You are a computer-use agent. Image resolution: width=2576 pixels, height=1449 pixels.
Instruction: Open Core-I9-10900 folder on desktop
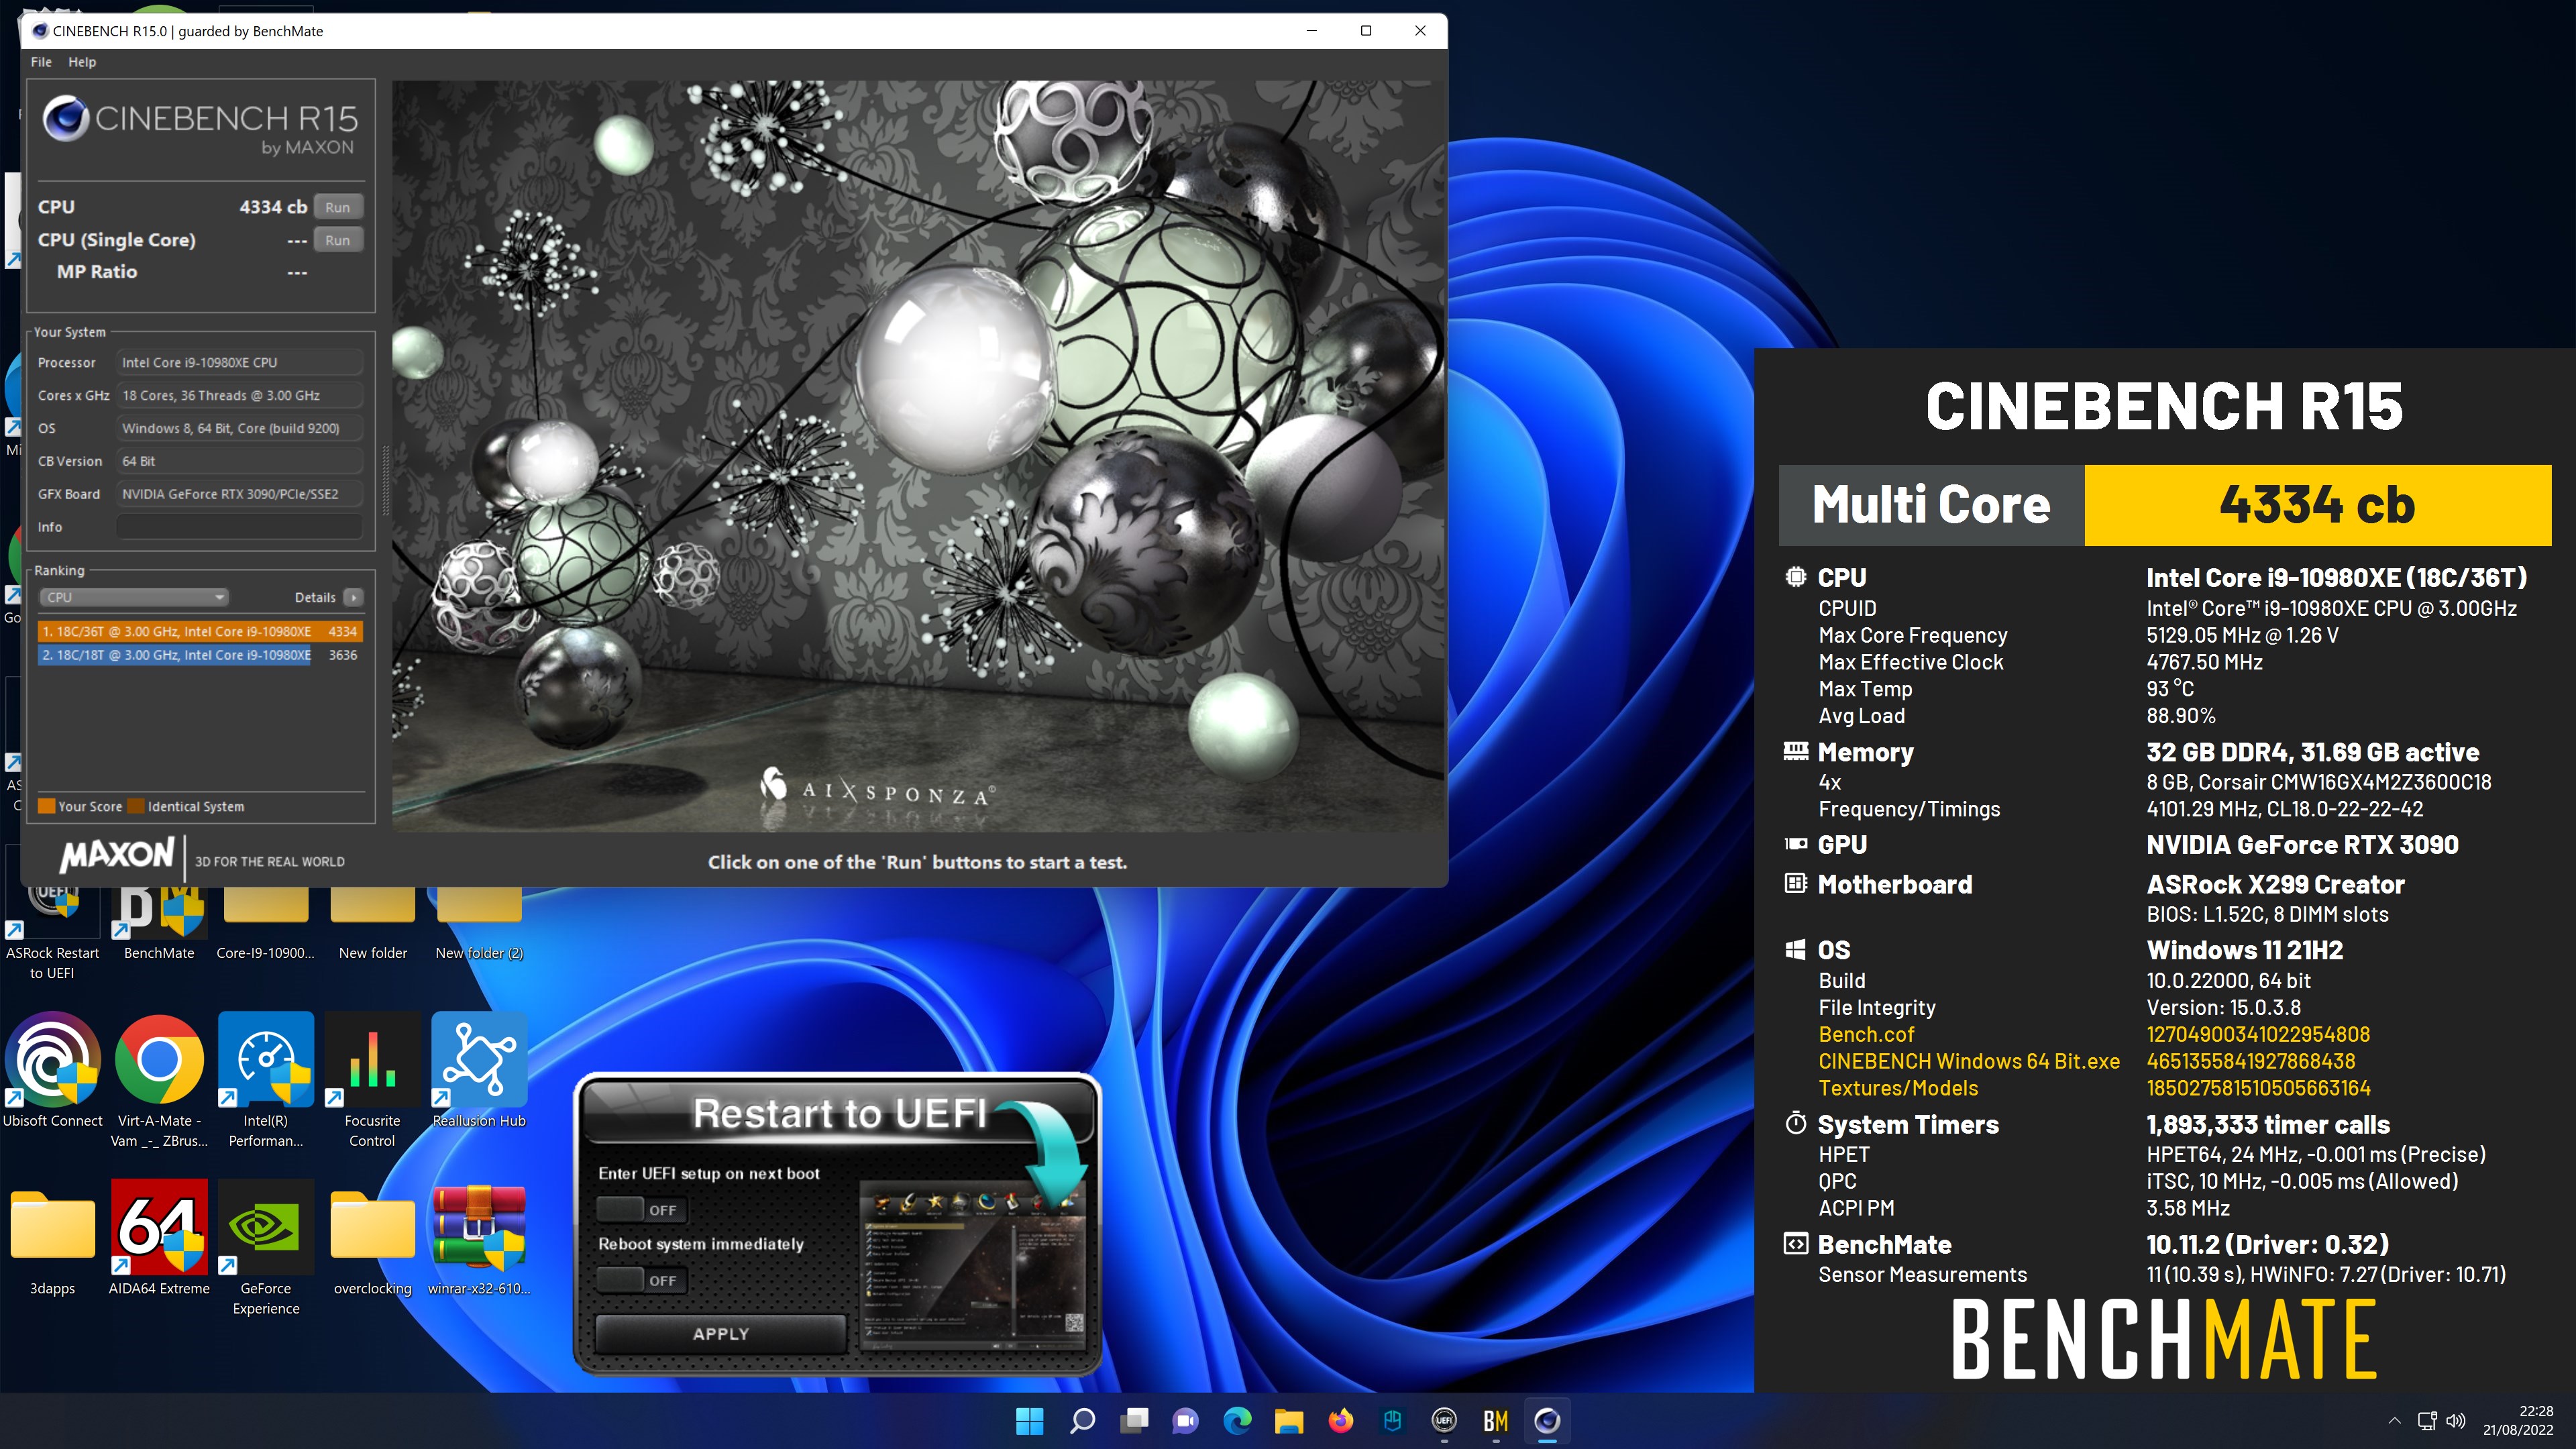point(265,925)
